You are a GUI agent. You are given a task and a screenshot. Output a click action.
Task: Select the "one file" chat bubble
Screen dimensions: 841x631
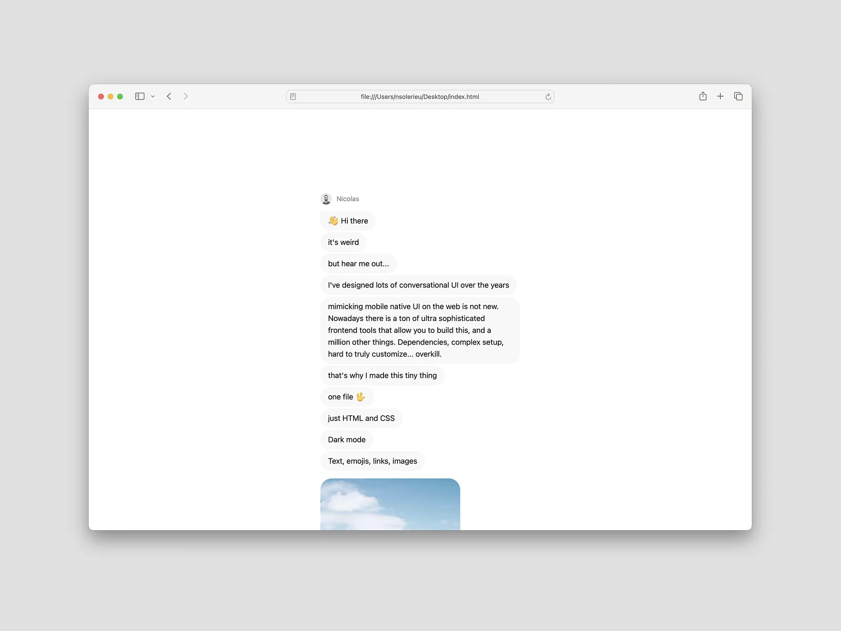[x=347, y=396]
